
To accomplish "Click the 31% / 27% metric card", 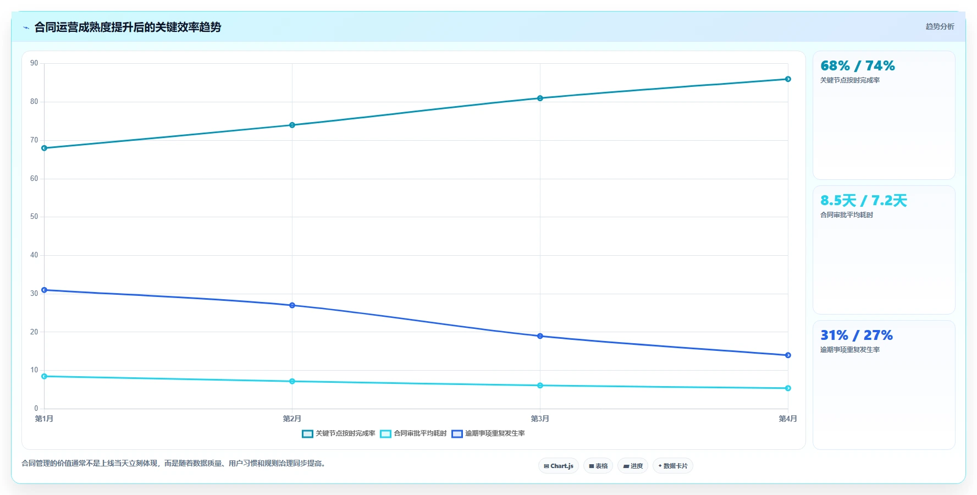I will click(884, 385).
